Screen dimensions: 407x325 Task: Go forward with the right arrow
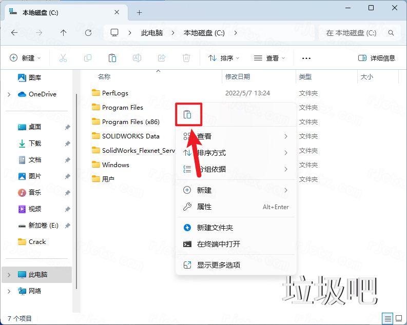tap(39, 33)
